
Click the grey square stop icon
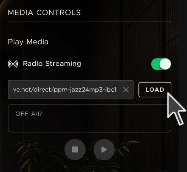pos(75,150)
